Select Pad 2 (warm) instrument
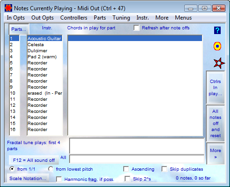The image size is (230, 187). (45, 57)
